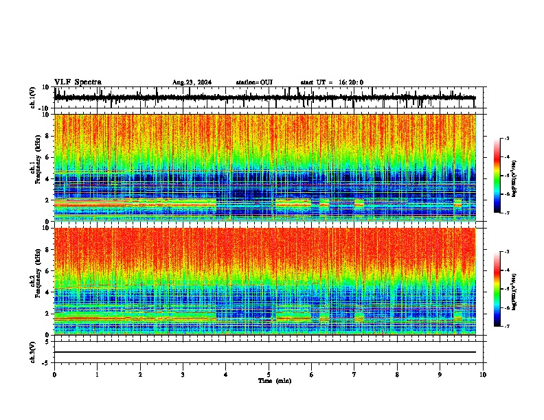Click the ch.2 color bar log(PSD) unit label

(x=514, y=292)
